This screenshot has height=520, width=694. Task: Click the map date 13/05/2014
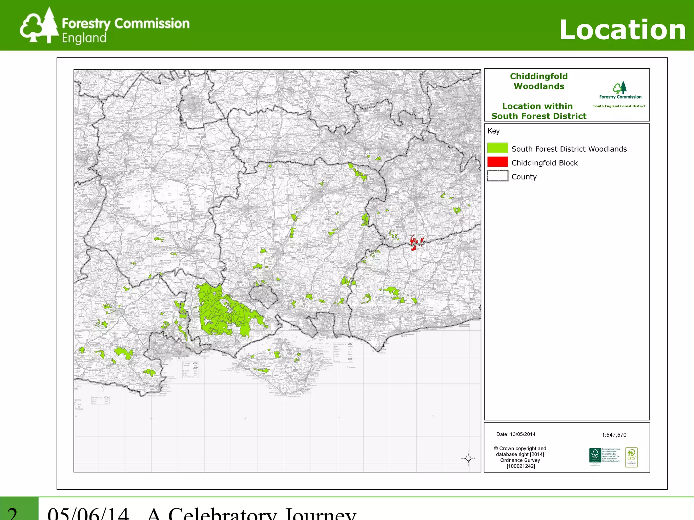pos(516,434)
